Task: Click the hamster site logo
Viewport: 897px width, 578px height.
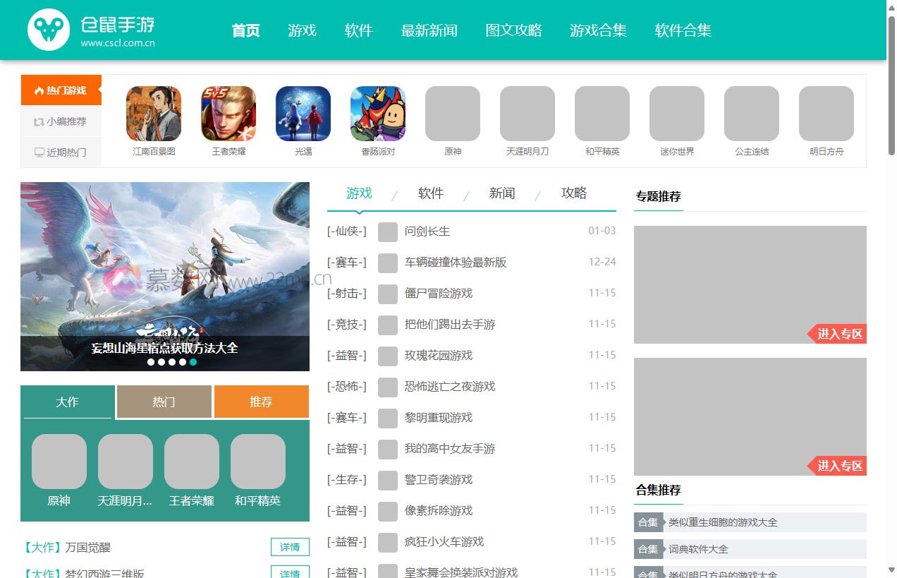Action: pyautogui.click(x=48, y=30)
